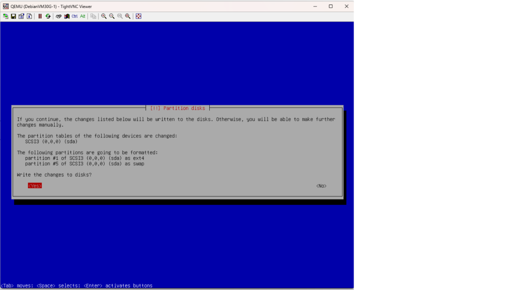
Task: Zoom out on the remote display
Action: pyautogui.click(x=112, y=16)
